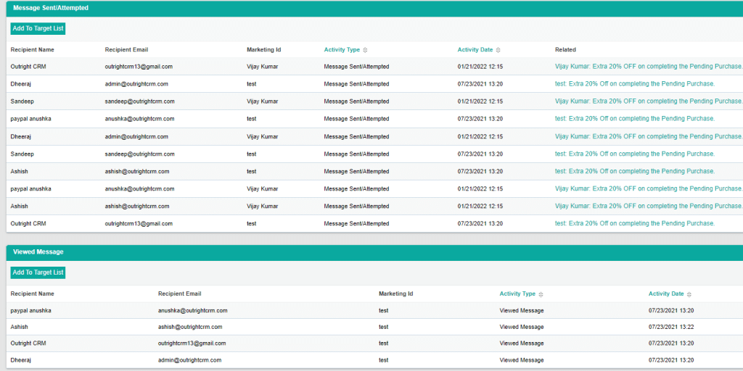Click paypal anushka name in test sent row
This screenshot has width=743, height=371.
click(30, 119)
